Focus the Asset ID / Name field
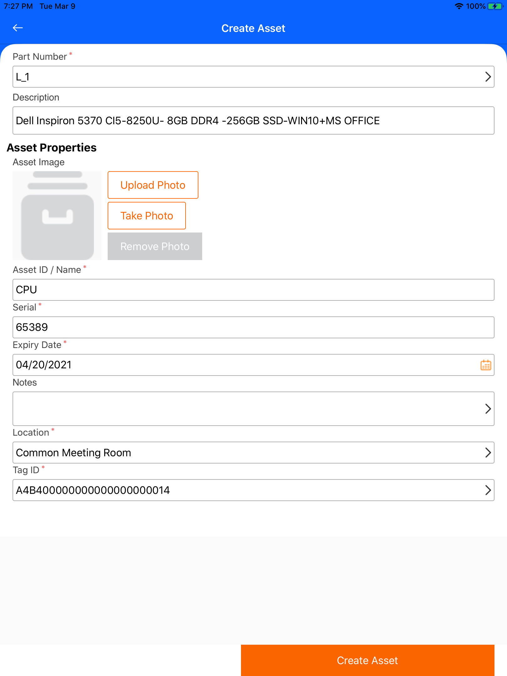This screenshot has height=676, width=507. click(253, 290)
